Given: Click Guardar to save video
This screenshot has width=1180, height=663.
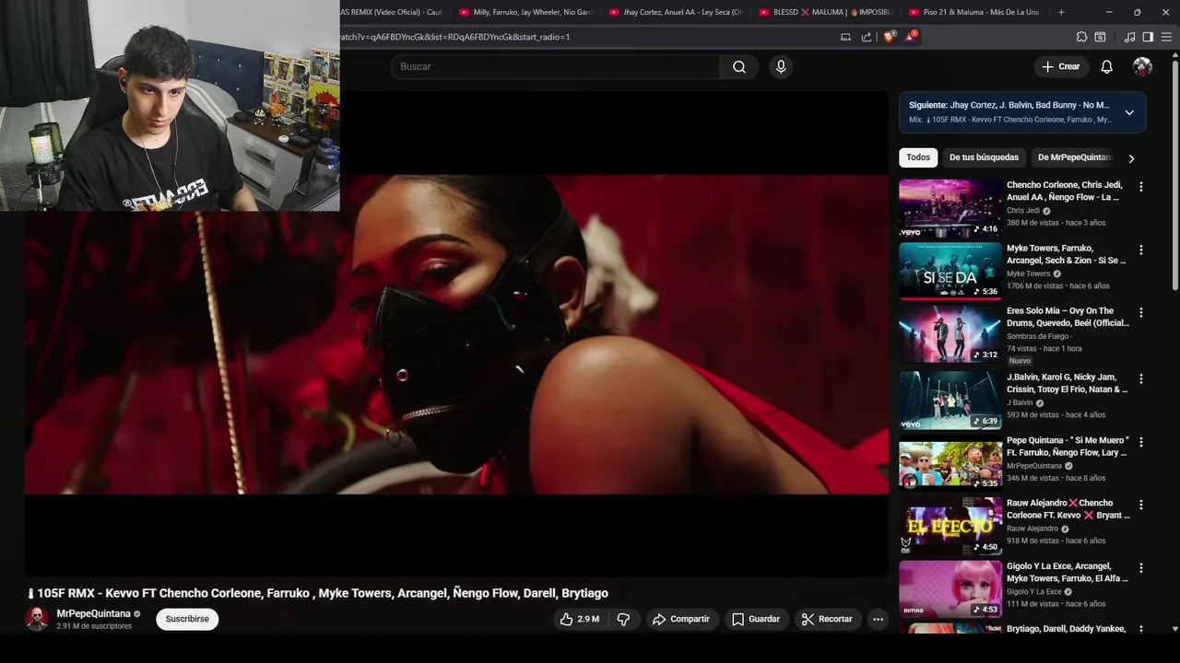Looking at the screenshot, I should pyautogui.click(x=756, y=619).
